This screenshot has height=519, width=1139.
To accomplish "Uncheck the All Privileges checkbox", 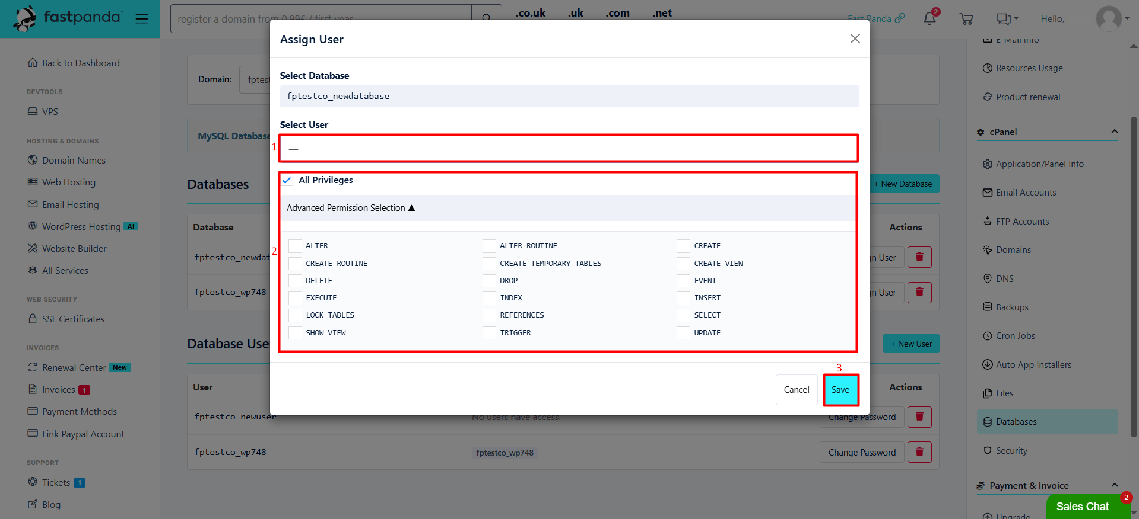I will pos(287,180).
